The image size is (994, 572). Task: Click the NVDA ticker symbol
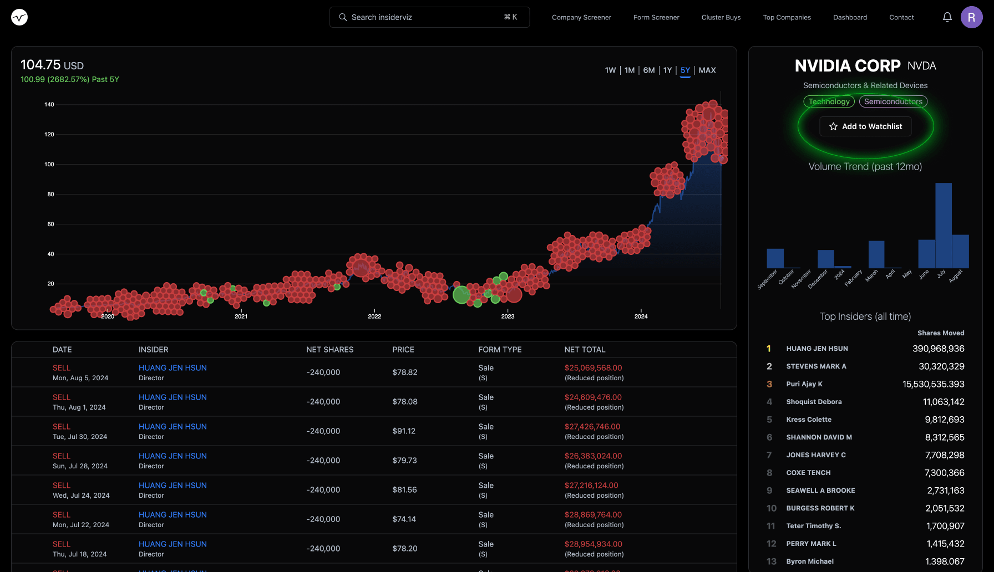921,66
